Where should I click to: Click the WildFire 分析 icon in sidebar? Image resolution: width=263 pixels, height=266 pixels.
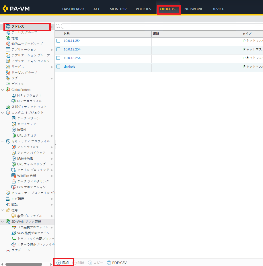pos(13,176)
